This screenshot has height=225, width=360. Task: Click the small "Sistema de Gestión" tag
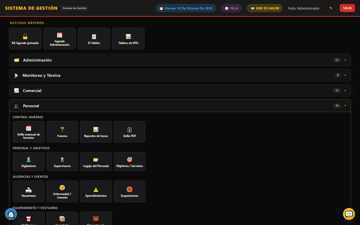coord(75,8)
